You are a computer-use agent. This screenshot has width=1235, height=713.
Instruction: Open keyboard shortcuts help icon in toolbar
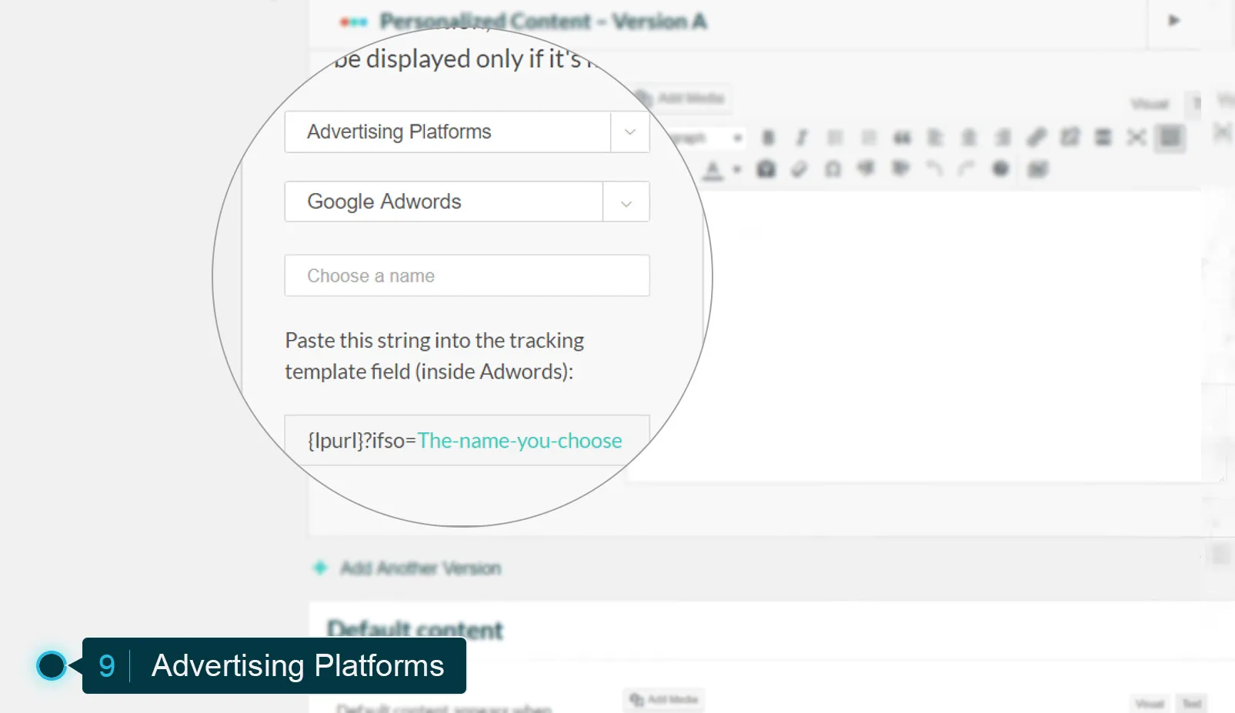click(1000, 168)
